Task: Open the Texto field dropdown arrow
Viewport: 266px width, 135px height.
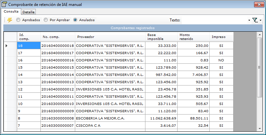Action: click(249, 20)
